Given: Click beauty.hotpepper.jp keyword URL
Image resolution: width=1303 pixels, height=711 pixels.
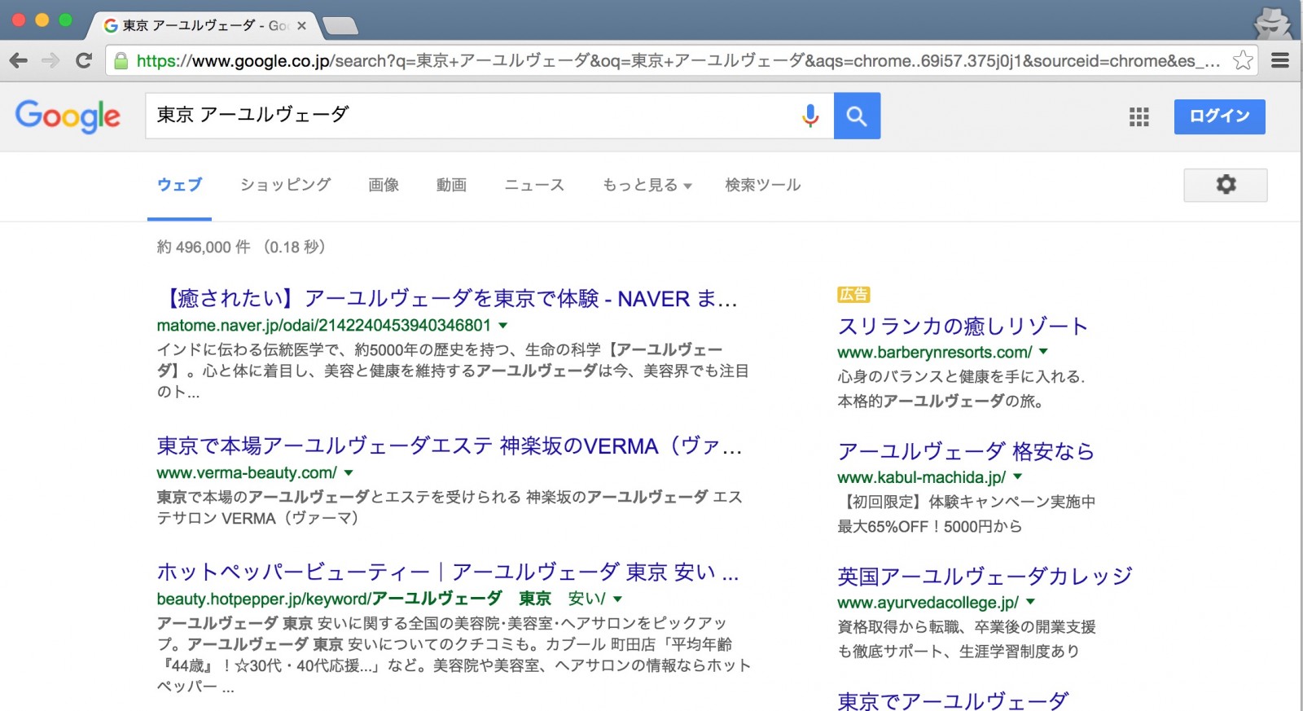Looking at the screenshot, I should (x=381, y=599).
